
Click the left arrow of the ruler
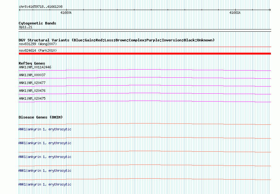pos(20,10)
